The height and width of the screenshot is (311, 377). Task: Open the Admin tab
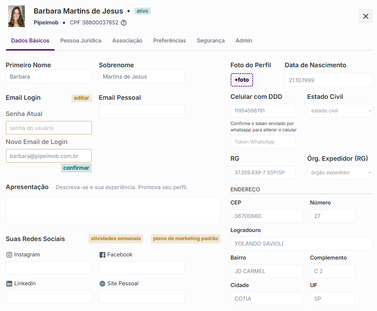pos(244,41)
